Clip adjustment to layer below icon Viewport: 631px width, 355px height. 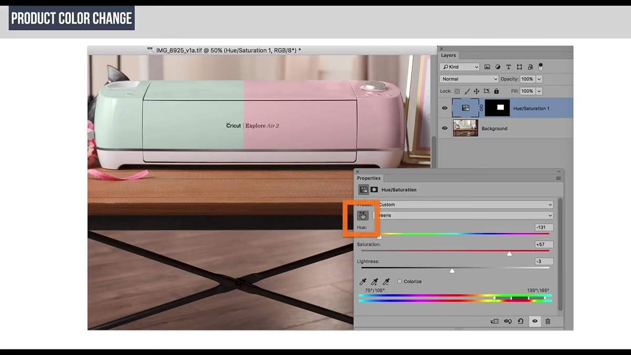[494, 321]
